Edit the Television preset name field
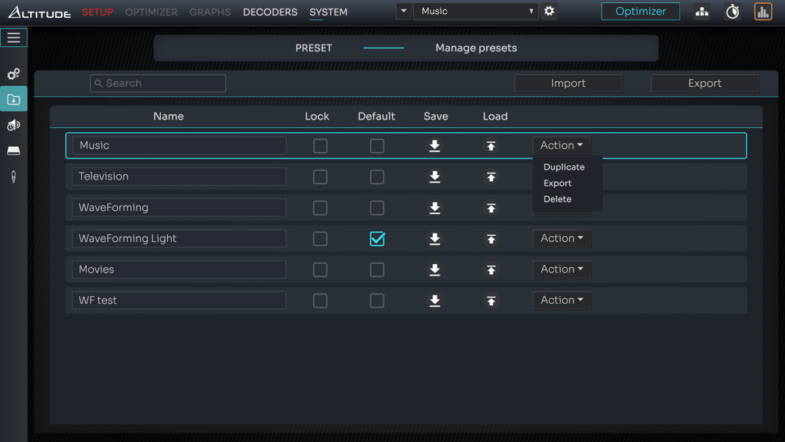 click(x=179, y=176)
